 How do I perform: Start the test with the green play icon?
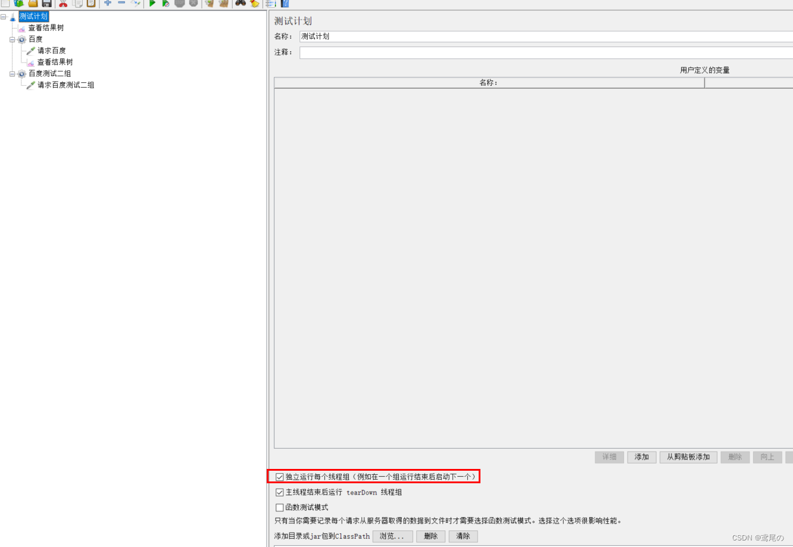[x=152, y=3]
